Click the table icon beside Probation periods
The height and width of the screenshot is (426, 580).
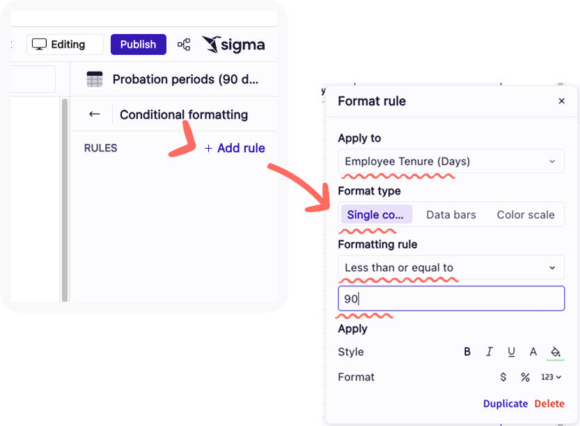[95, 79]
